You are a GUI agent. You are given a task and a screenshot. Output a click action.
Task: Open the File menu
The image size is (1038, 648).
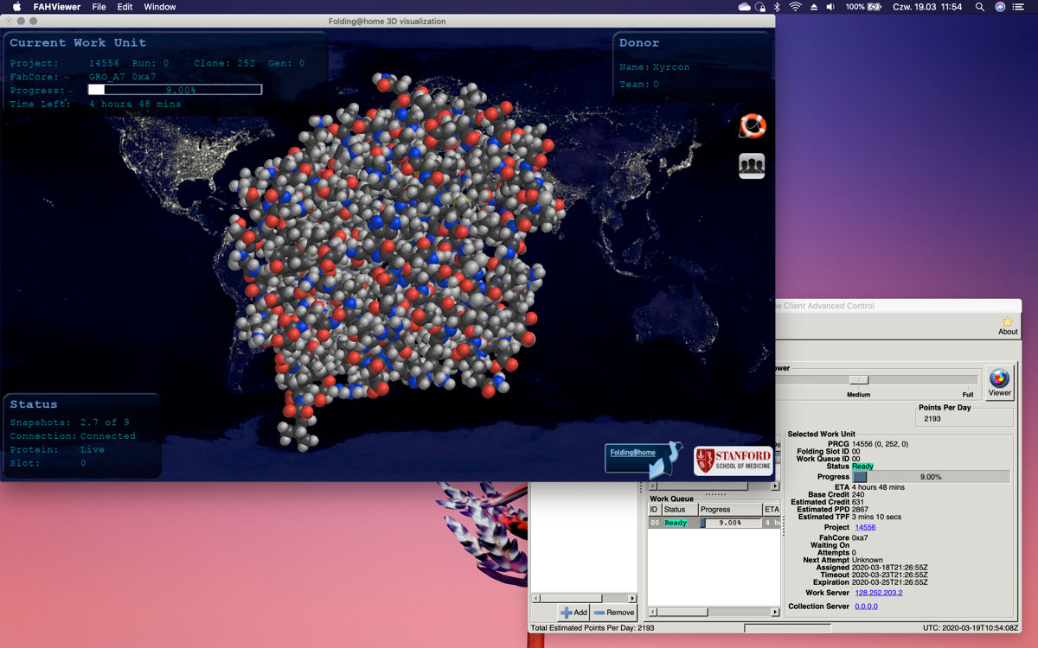99,7
